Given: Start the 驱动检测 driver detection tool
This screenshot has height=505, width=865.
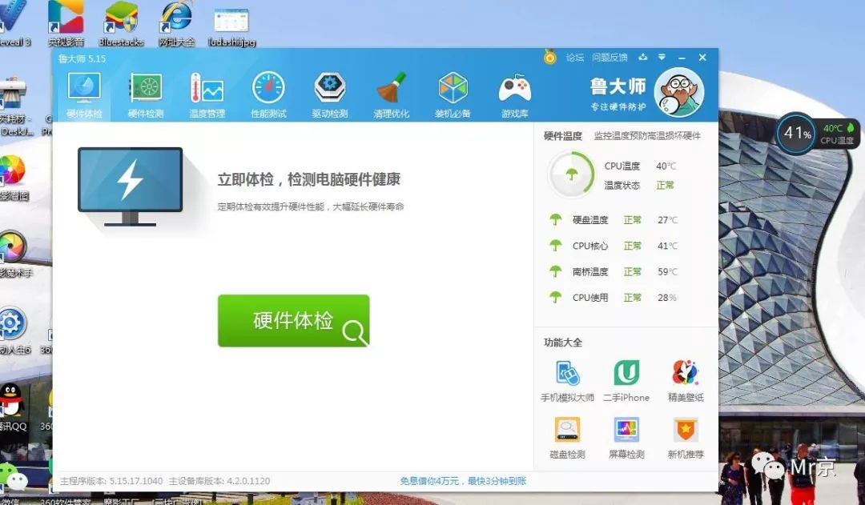Looking at the screenshot, I should [330, 92].
